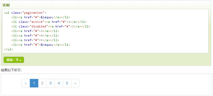Screen dimensions: 213x96
Task: Click the code line containing &laquo;
Action: click(41, 17)
